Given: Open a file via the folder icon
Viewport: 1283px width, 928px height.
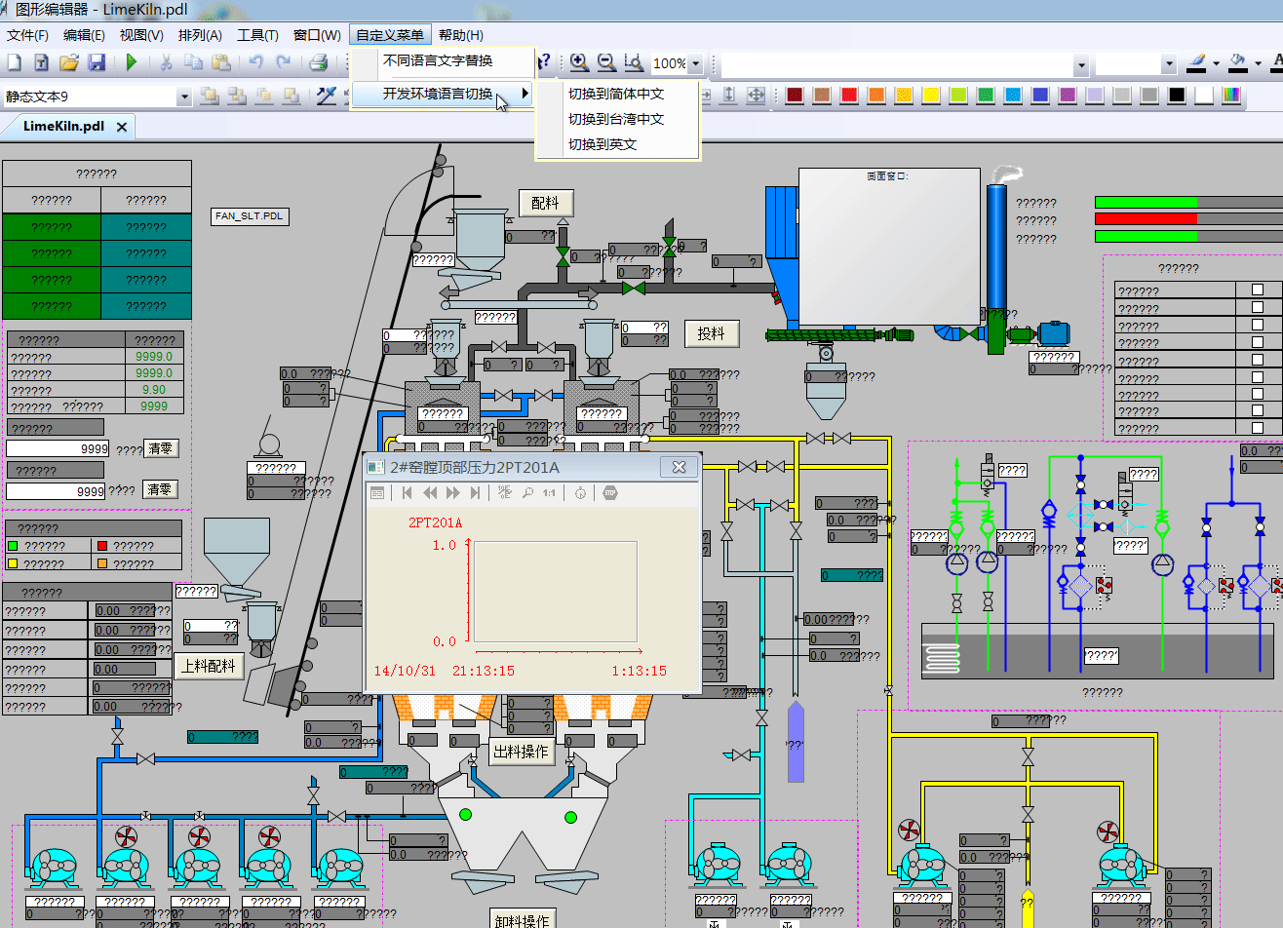Looking at the screenshot, I should [68, 62].
